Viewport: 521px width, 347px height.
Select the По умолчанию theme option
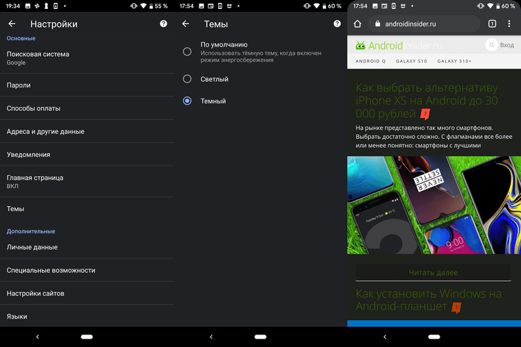(188, 51)
